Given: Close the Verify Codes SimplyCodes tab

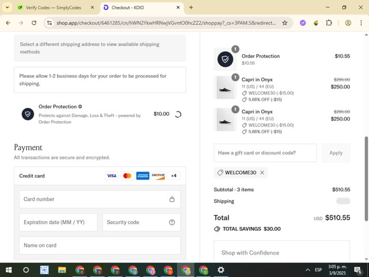Looking at the screenshot, I should 92,8.
